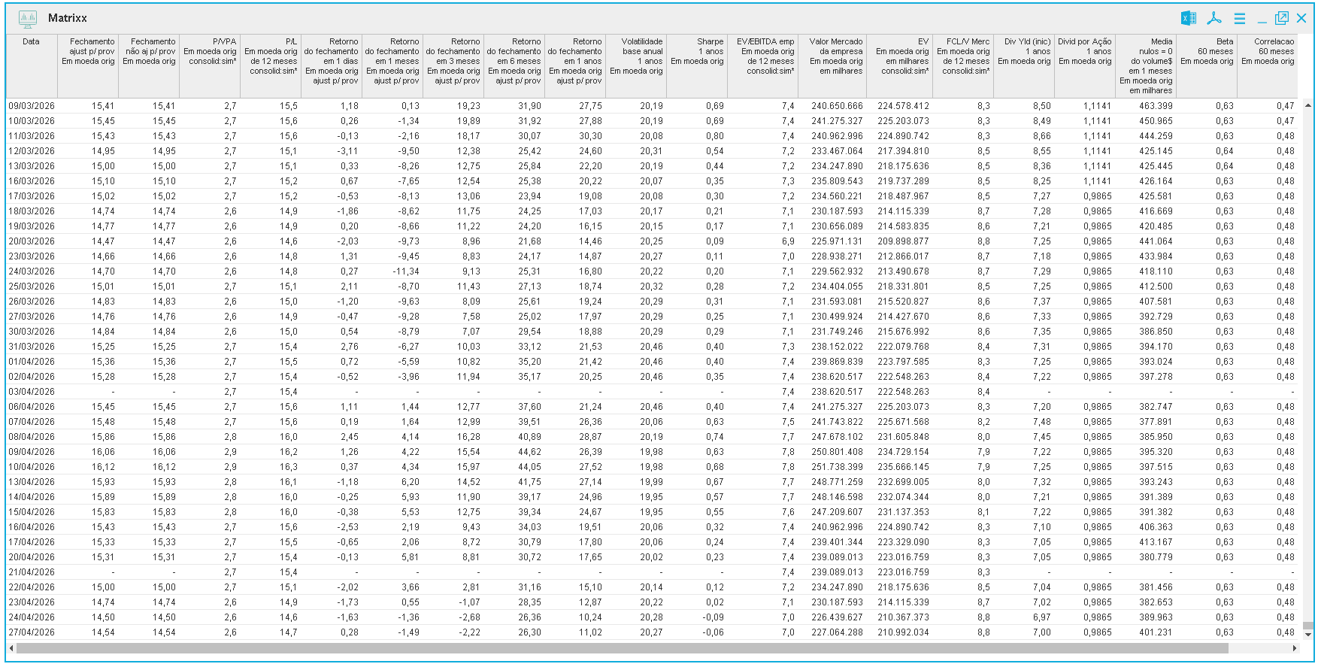
Task: Click volume value 463.399
Action: pos(1156,106)
